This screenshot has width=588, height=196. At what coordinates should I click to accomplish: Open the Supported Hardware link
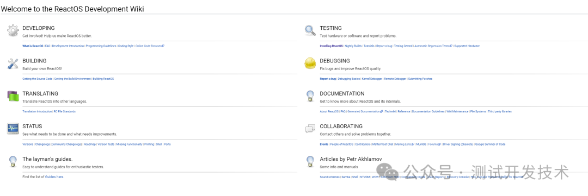(x=467, y=46)
